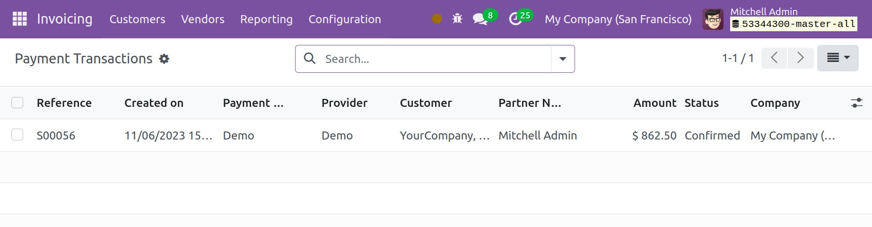
Task: Open the Customers menu
Action: [138, 19]
